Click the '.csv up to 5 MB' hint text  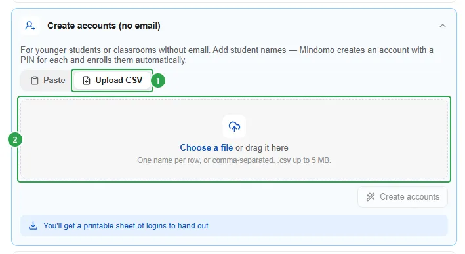[x=304, y=160]
